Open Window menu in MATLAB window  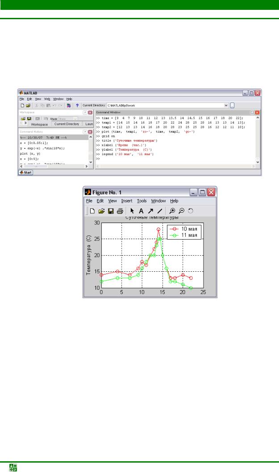click(x=58, y=99)
